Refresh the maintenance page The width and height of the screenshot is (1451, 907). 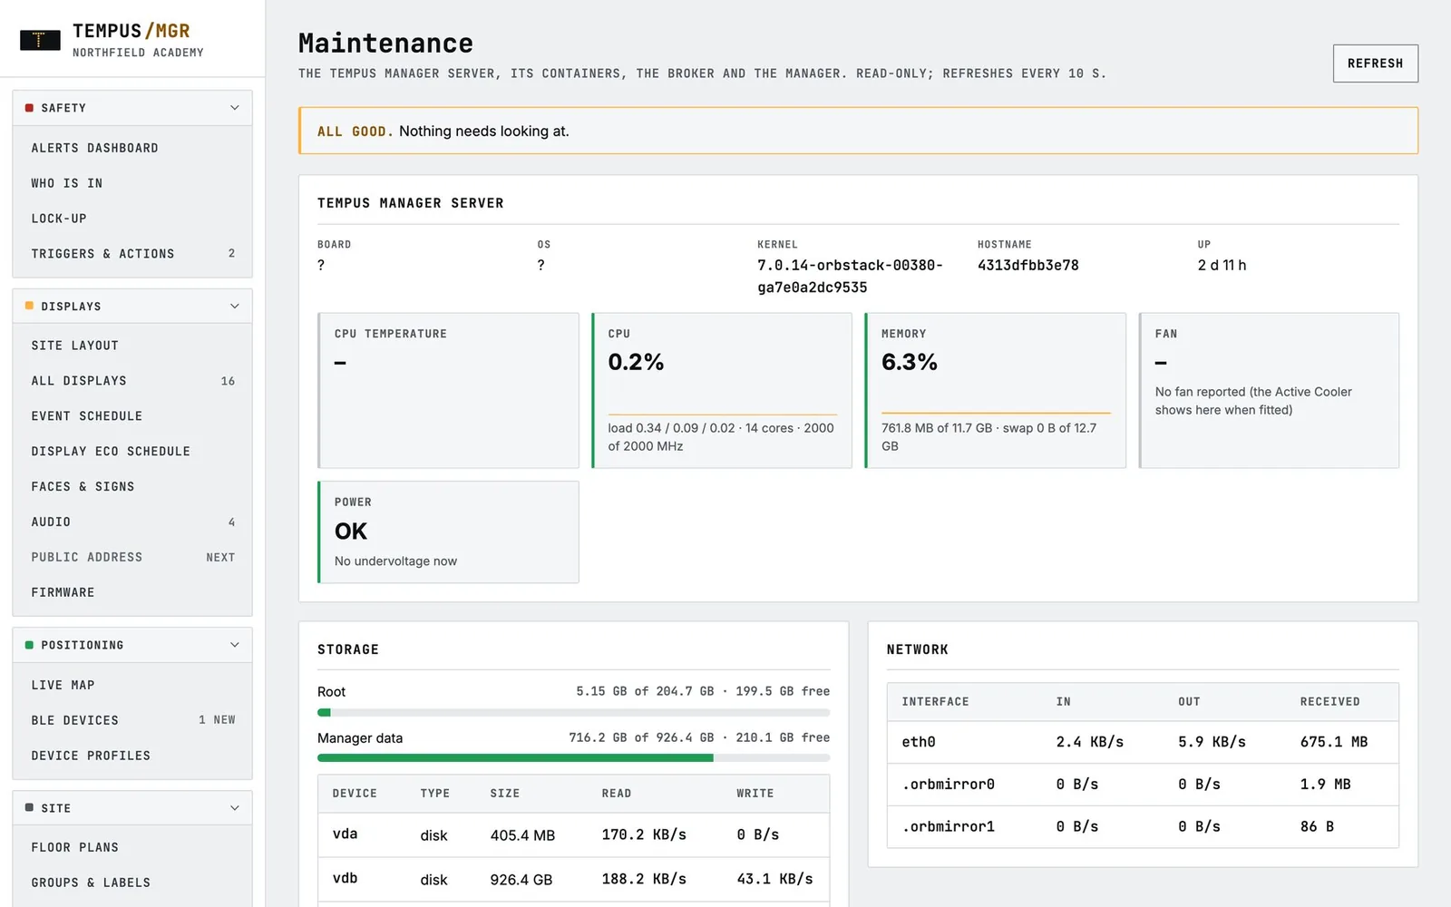(1375, 63)
